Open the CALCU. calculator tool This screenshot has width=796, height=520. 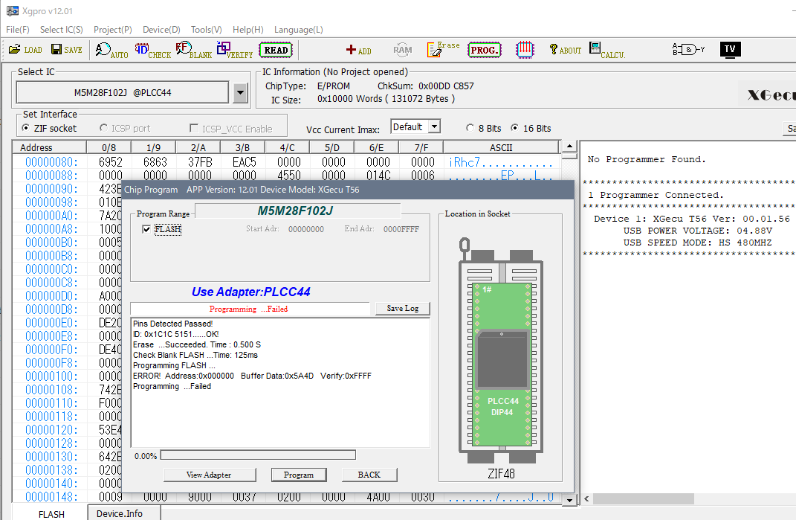tap(606, 51)
